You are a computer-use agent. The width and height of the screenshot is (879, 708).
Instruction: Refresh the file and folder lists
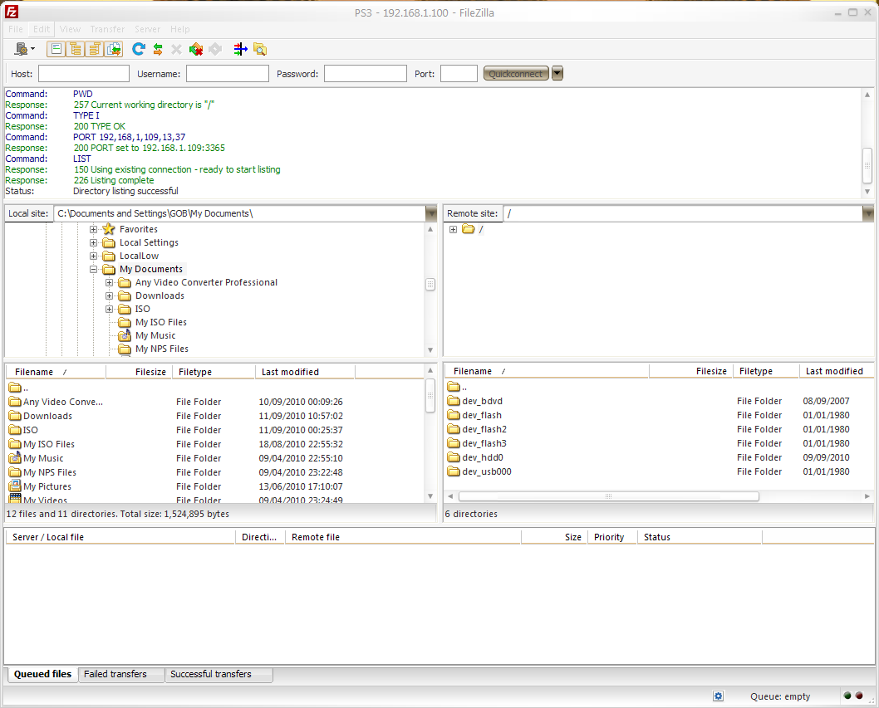[138, 49]
